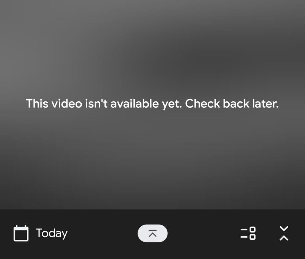This screenshot has width=305, height=259.
Task: Click the inward-pointing chevrons icon
Action: [284, 233]
